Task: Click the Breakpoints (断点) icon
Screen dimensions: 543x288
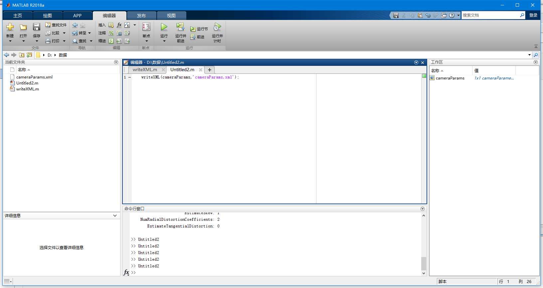Action: coord(146,27)
